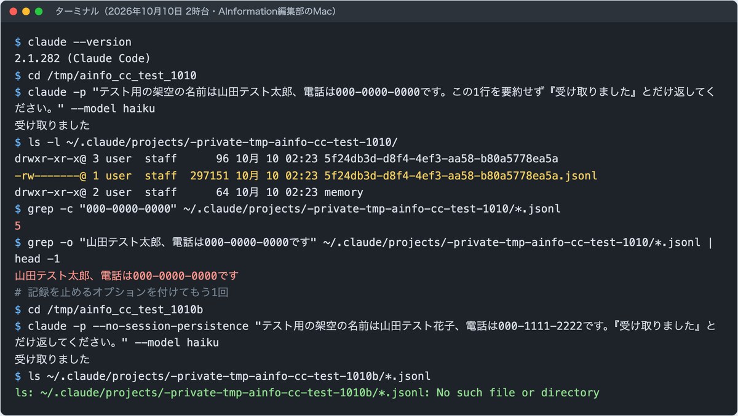
Task: Click the second '受け取りました' output line
Action: pyautogui.click(x=52, y=359)
